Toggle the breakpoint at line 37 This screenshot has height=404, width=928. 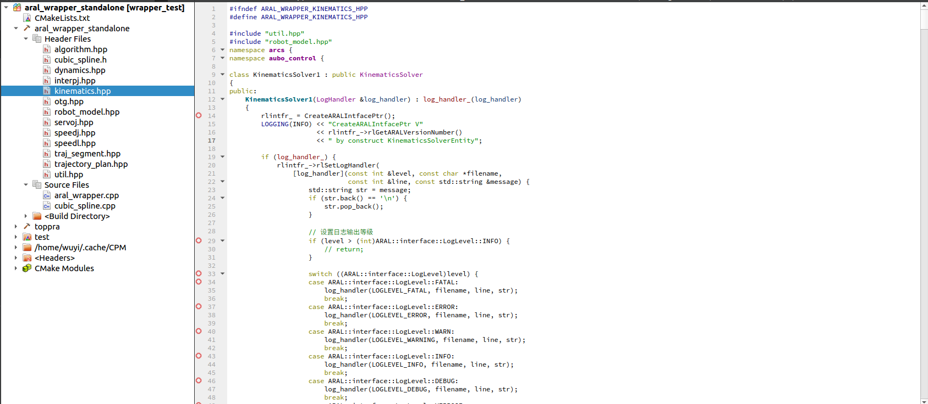[x=199, y=306]
